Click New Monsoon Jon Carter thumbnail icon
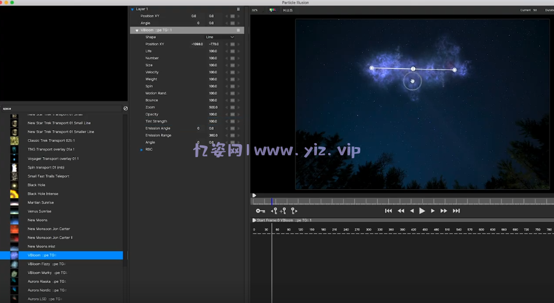Screen dimensions: 554x303 [x=15, y=229]
